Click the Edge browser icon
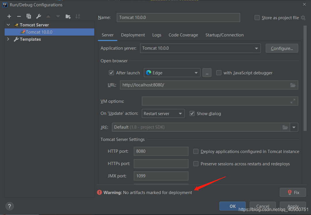 (x=149, y=73)
